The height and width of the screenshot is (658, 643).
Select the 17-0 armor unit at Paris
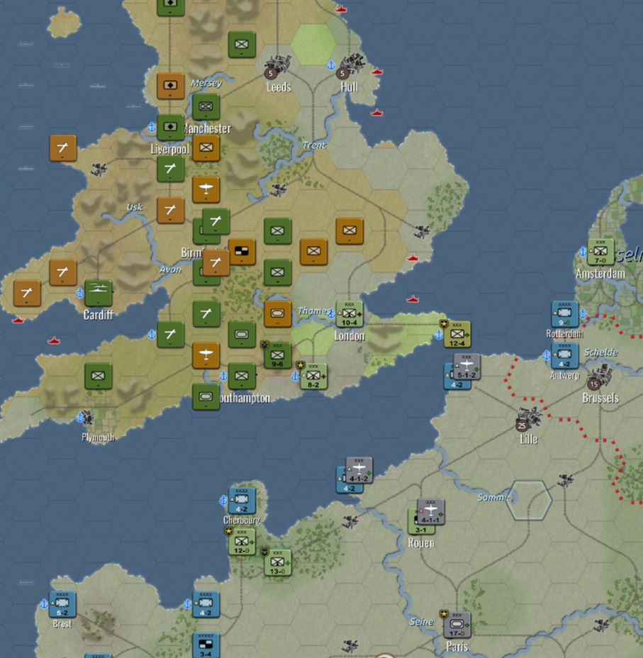[x=457, y=625]
